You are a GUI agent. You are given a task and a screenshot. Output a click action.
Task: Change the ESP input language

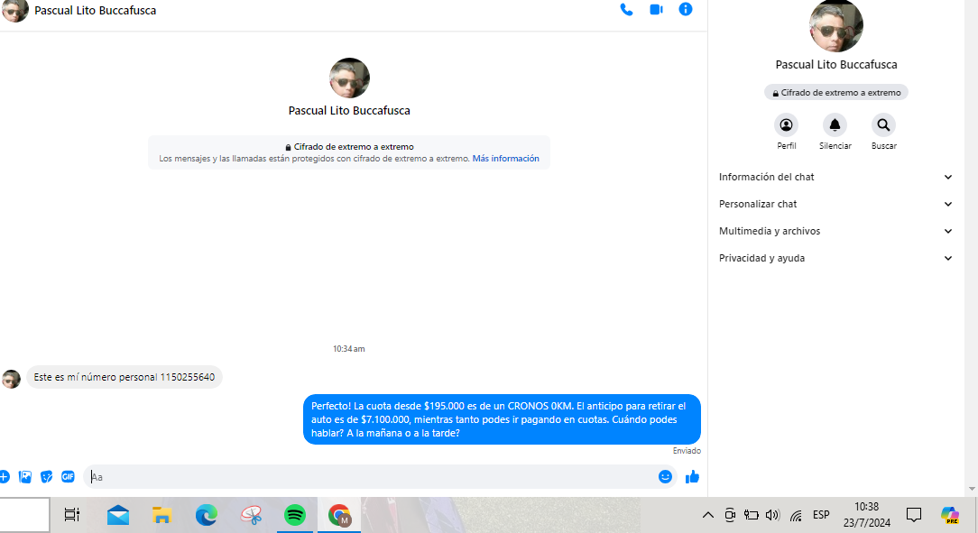(821, 515)
